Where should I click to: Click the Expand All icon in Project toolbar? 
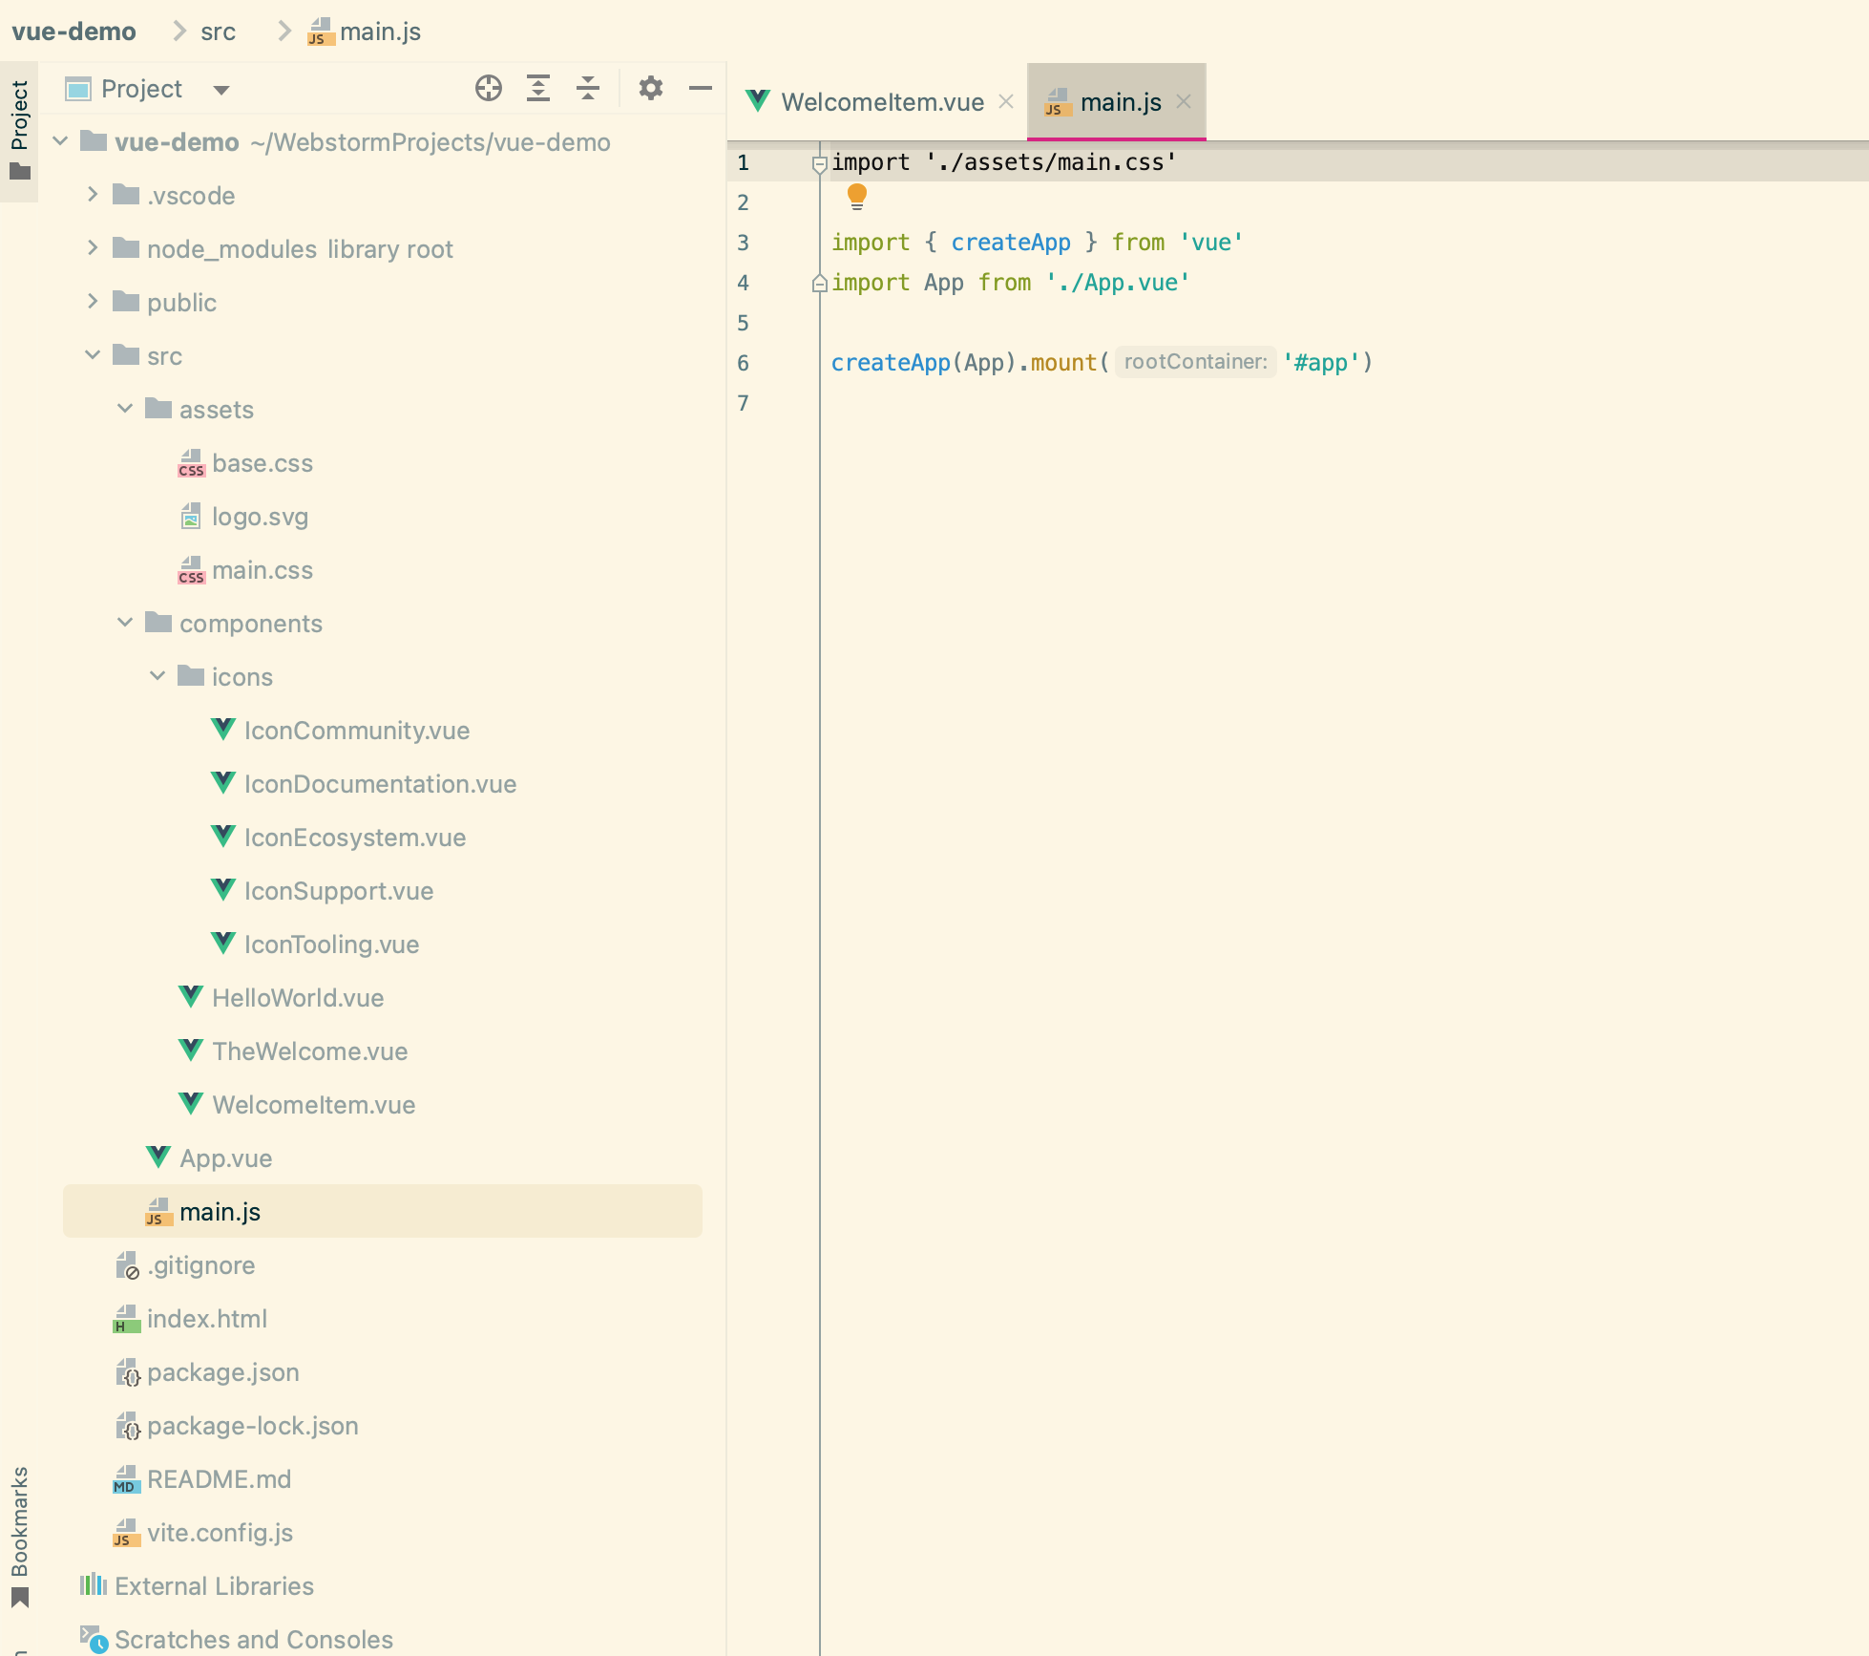click(x=538, y=89)
